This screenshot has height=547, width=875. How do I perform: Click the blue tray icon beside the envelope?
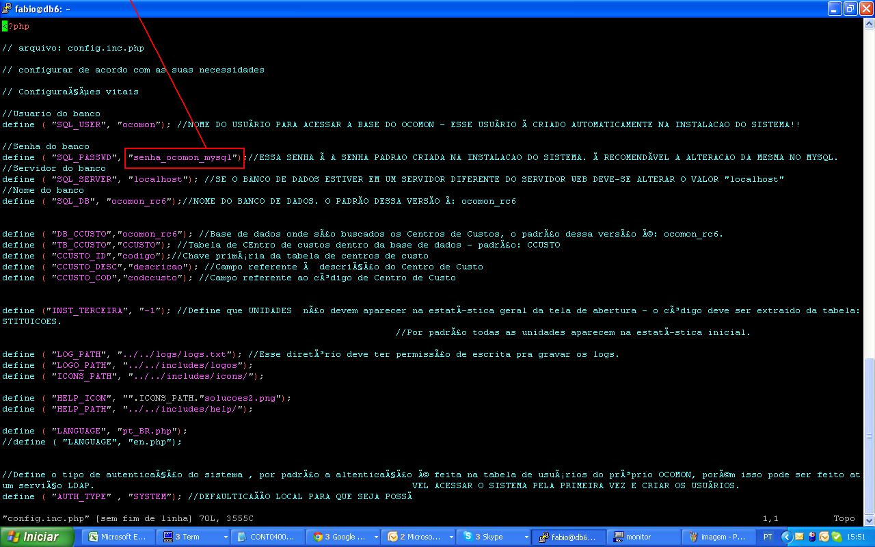point(812,536)
